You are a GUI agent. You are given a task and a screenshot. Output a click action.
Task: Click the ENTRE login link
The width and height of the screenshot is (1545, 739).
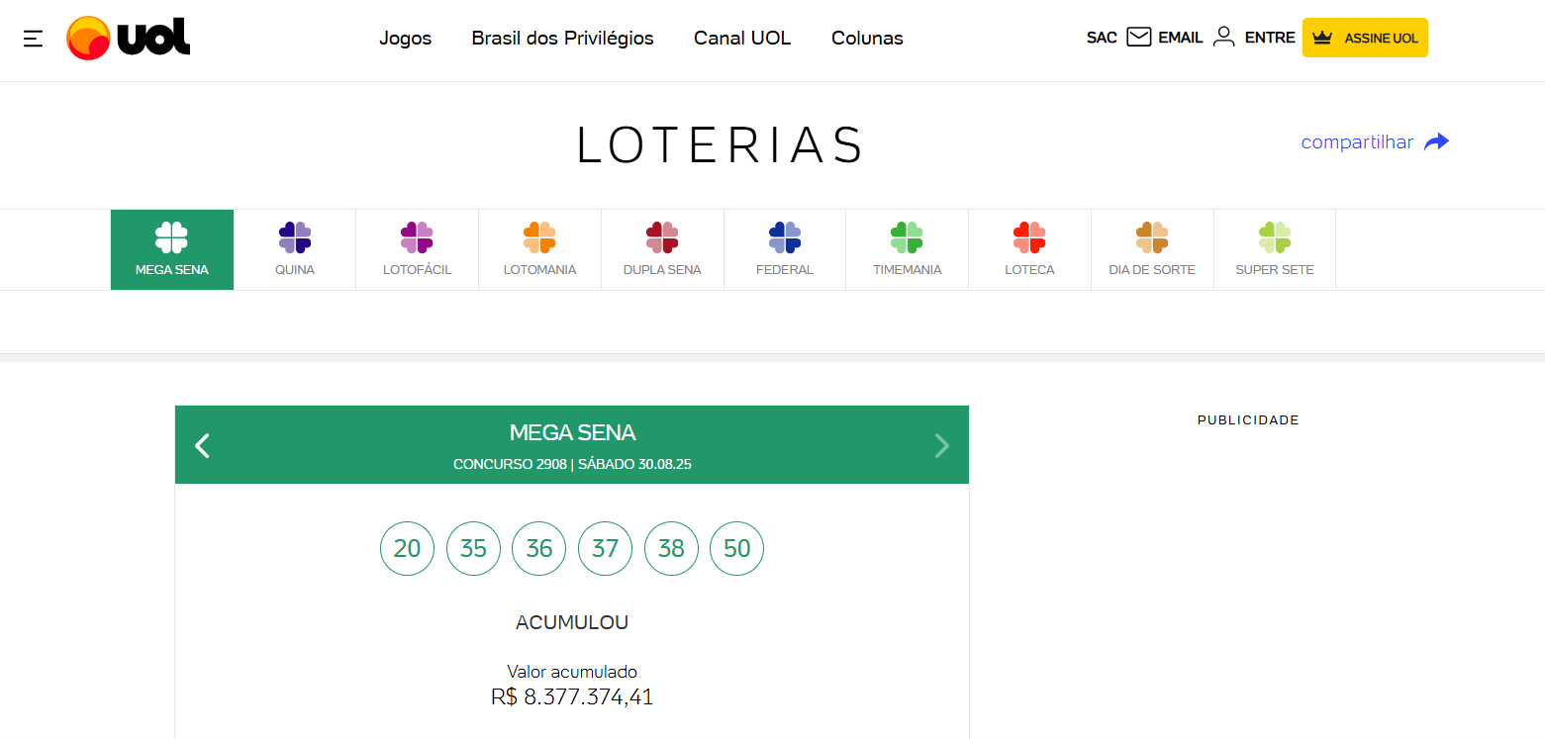[x=1270, y=38]
